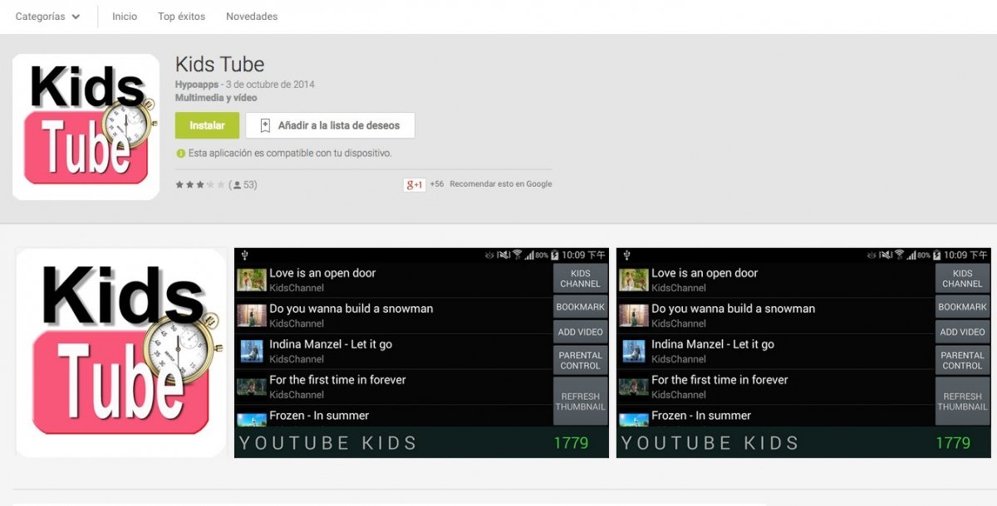Click the 'Kids Tube' app title
Viewport: 997px width, 506px height.
click(220, 65)
